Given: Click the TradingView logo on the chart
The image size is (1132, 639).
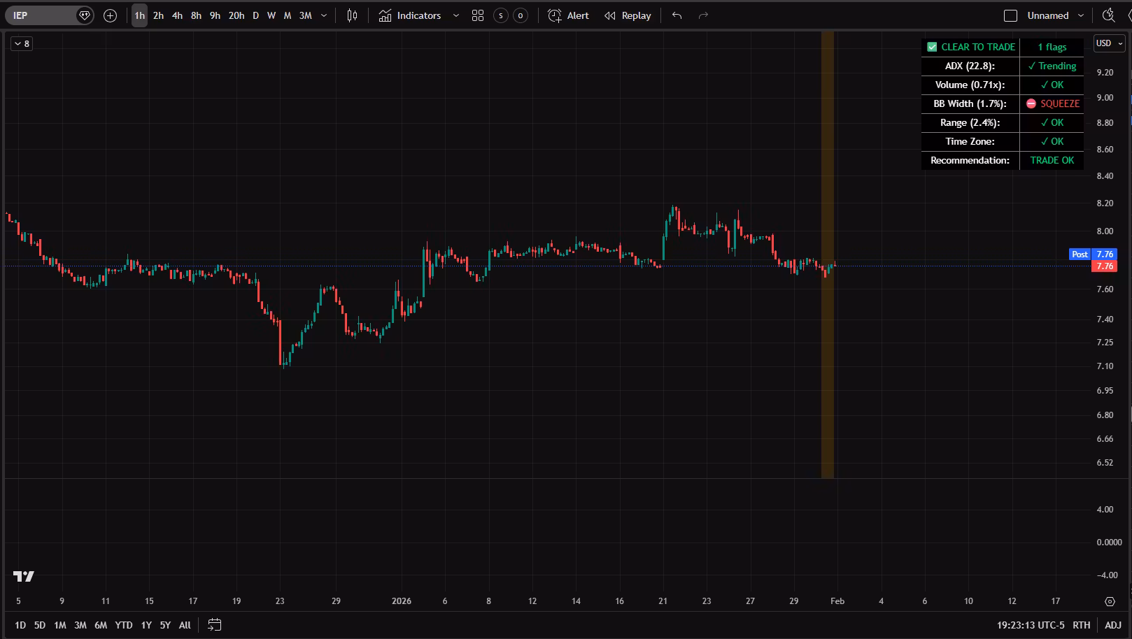Looking at the screenshot, I should click(x=24, y=576).
